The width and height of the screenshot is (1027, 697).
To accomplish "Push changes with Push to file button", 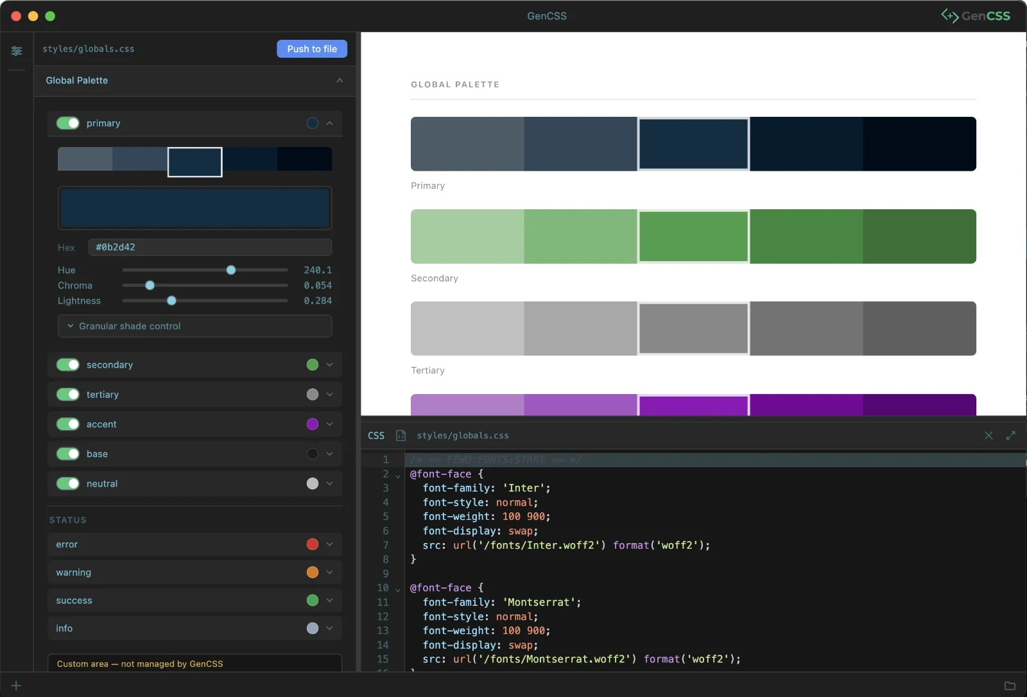I will 312,49.
